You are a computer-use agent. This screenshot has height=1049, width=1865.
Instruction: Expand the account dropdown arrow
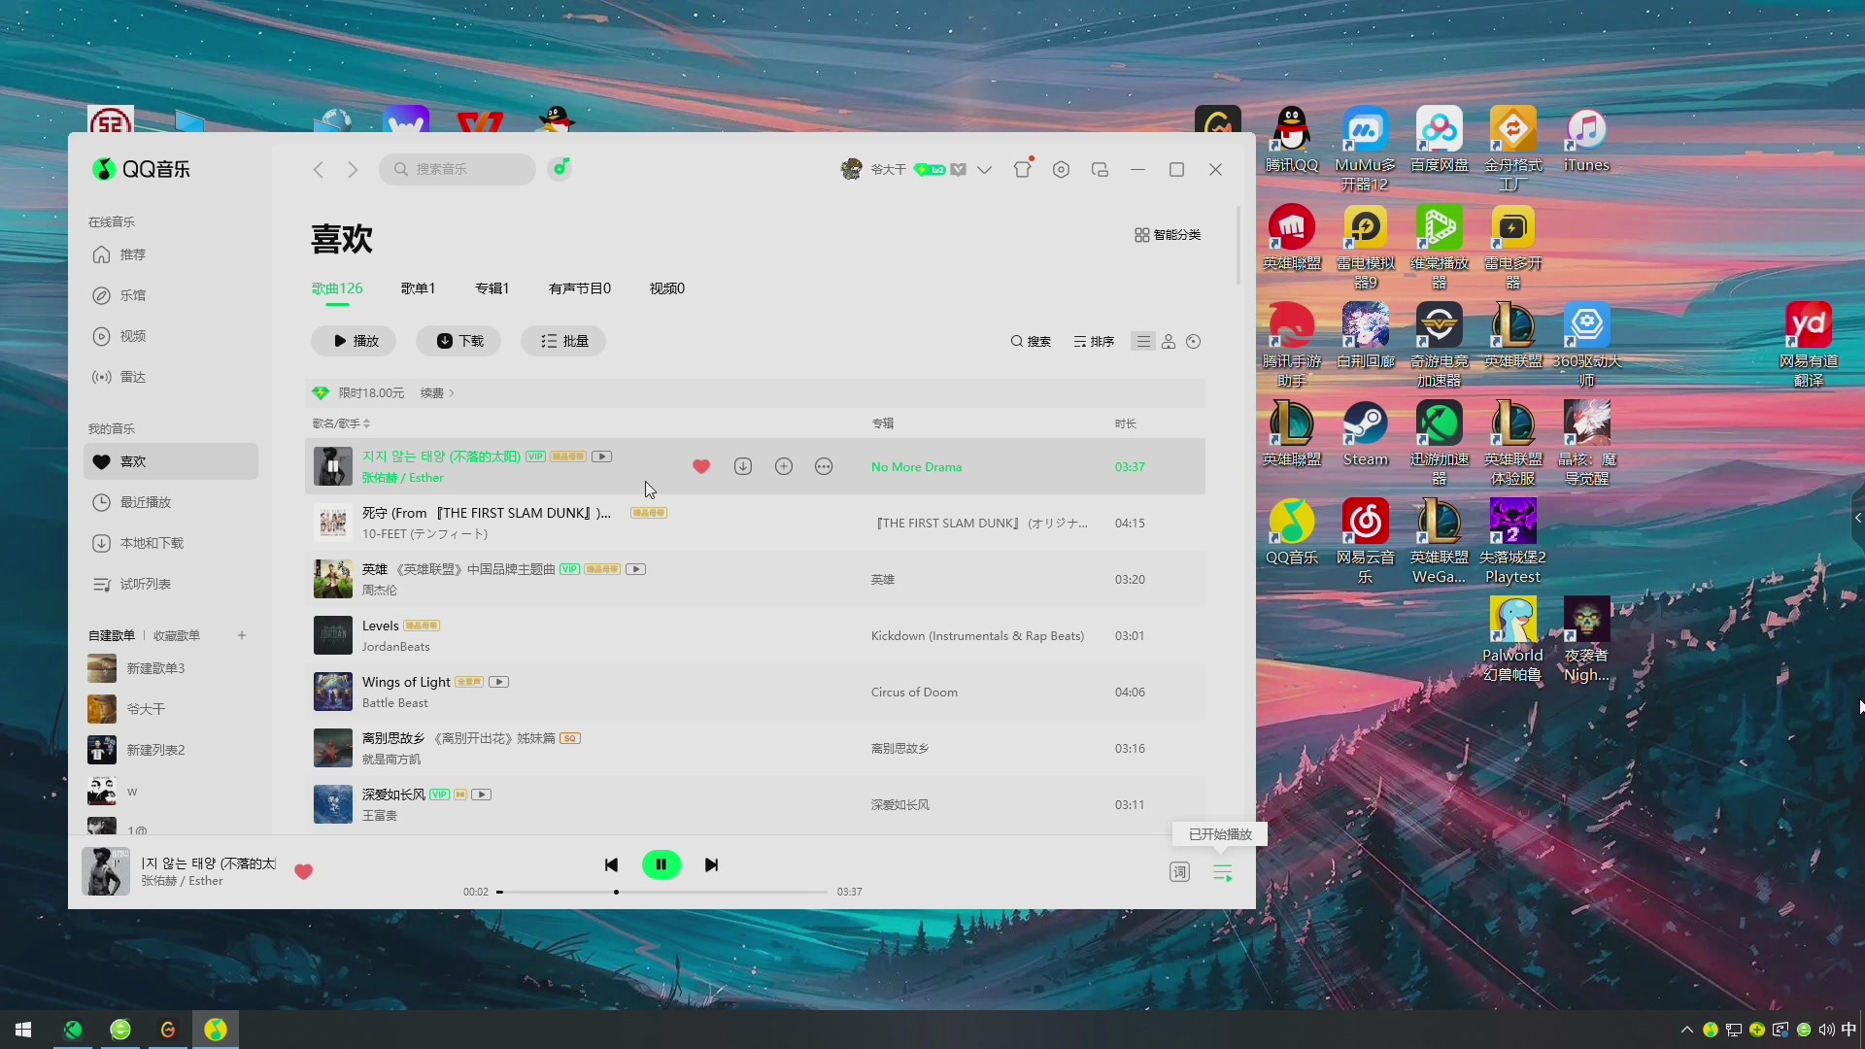[984, 169]
